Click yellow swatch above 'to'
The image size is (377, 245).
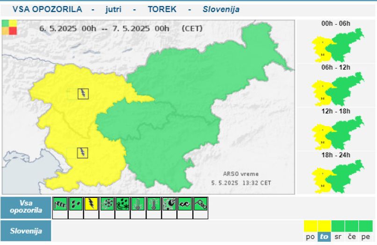click(324, 226)
